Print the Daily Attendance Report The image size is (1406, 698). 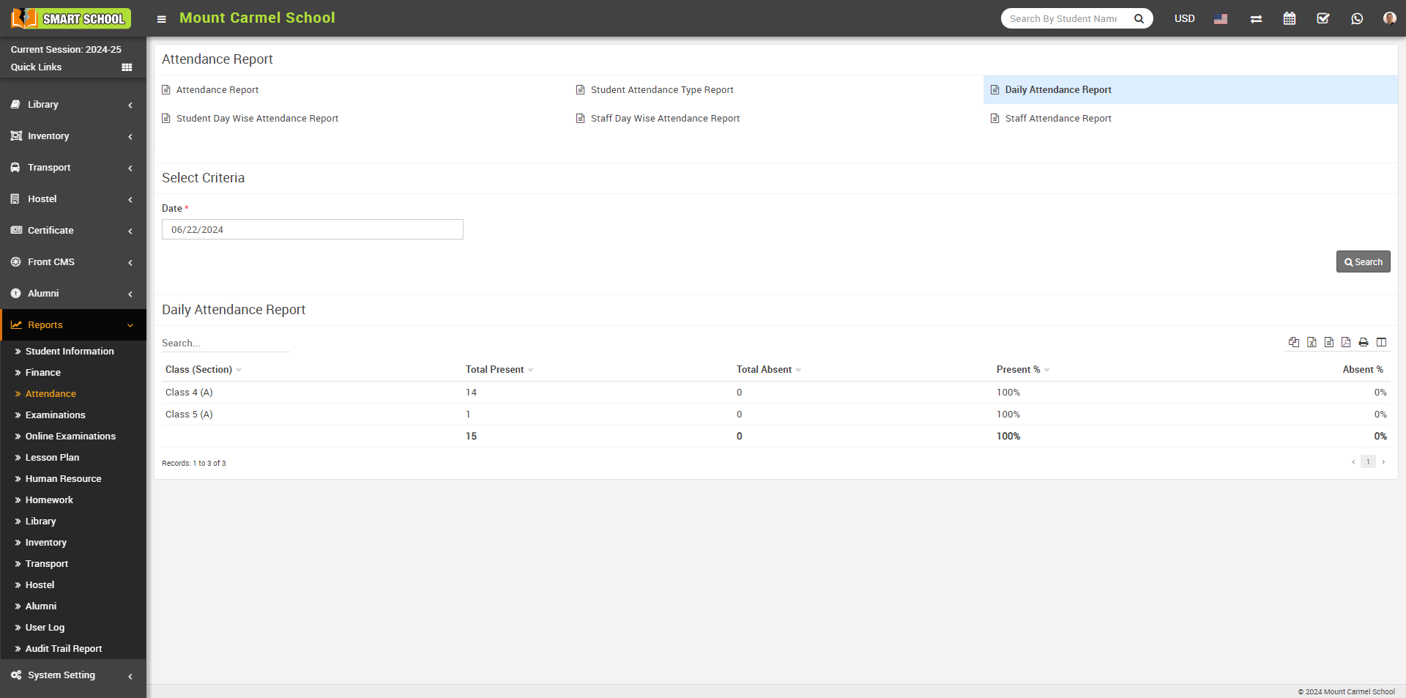coord(1364,342)
